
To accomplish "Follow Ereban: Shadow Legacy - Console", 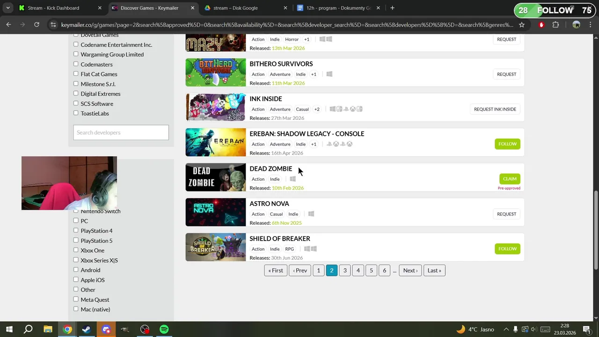I will (507, 144).
